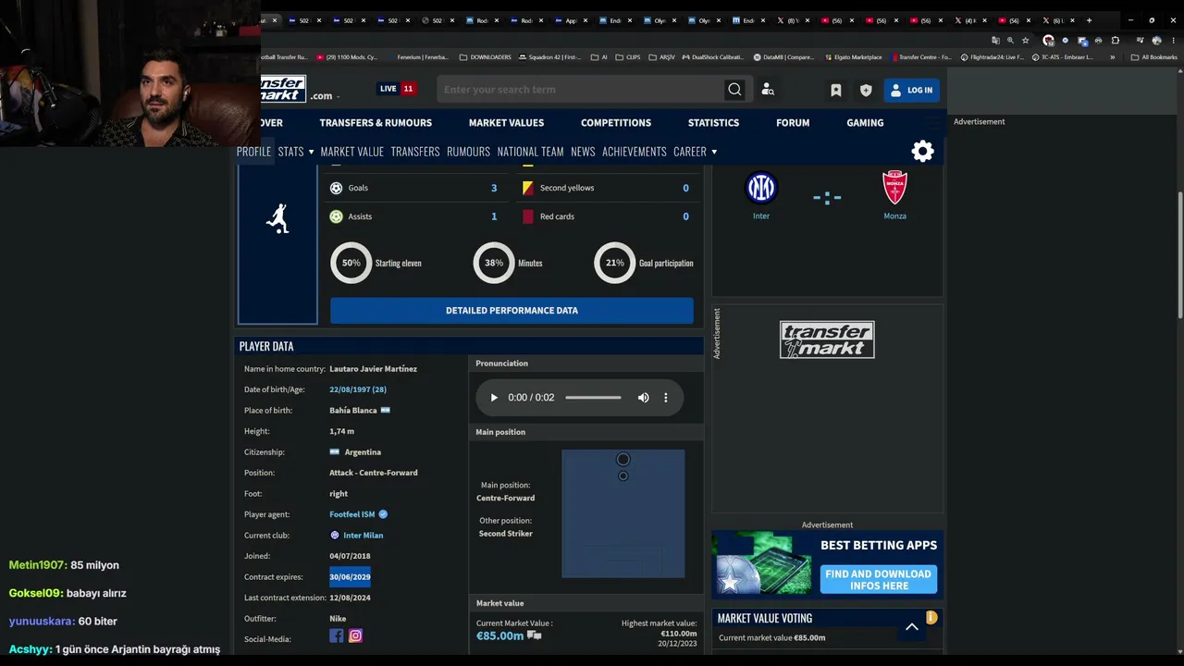
Task: Switch to the TRANSFERS player tab
Action: (x=415, y=152)
